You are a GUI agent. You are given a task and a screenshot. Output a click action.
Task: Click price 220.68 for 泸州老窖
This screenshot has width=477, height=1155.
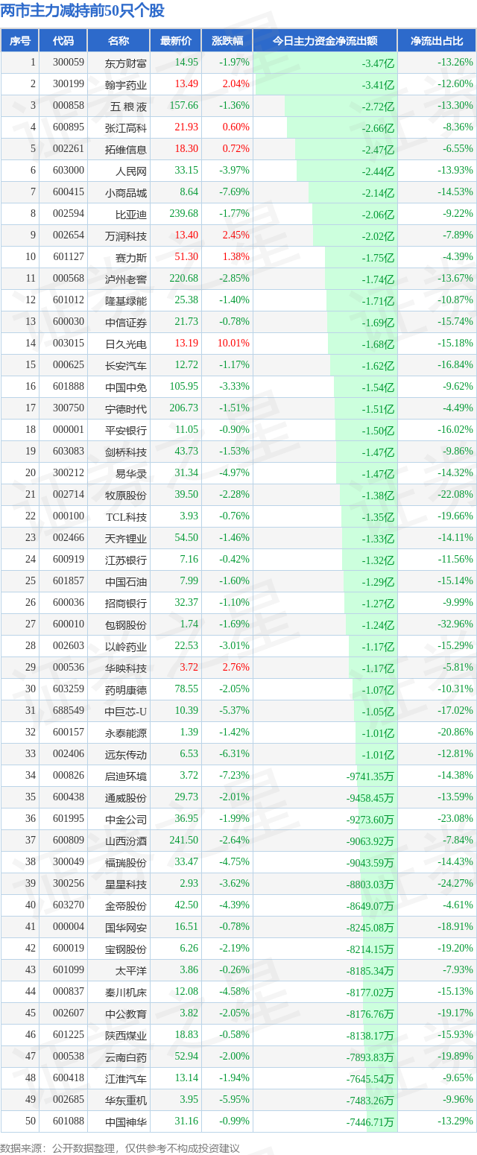point(184,279)
